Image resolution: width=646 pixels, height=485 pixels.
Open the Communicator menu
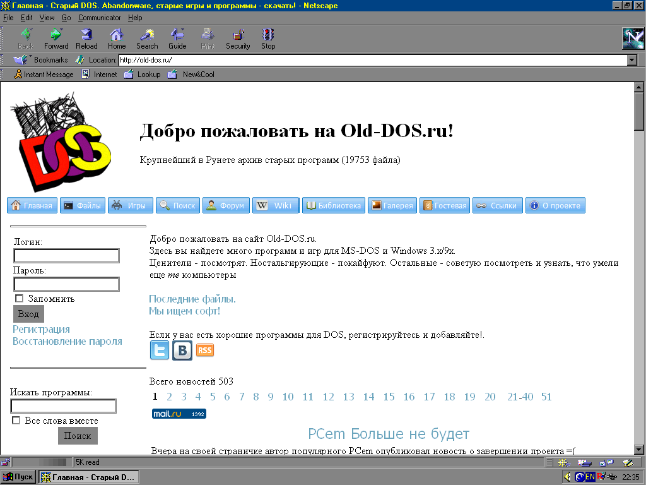tap(99, 18)
